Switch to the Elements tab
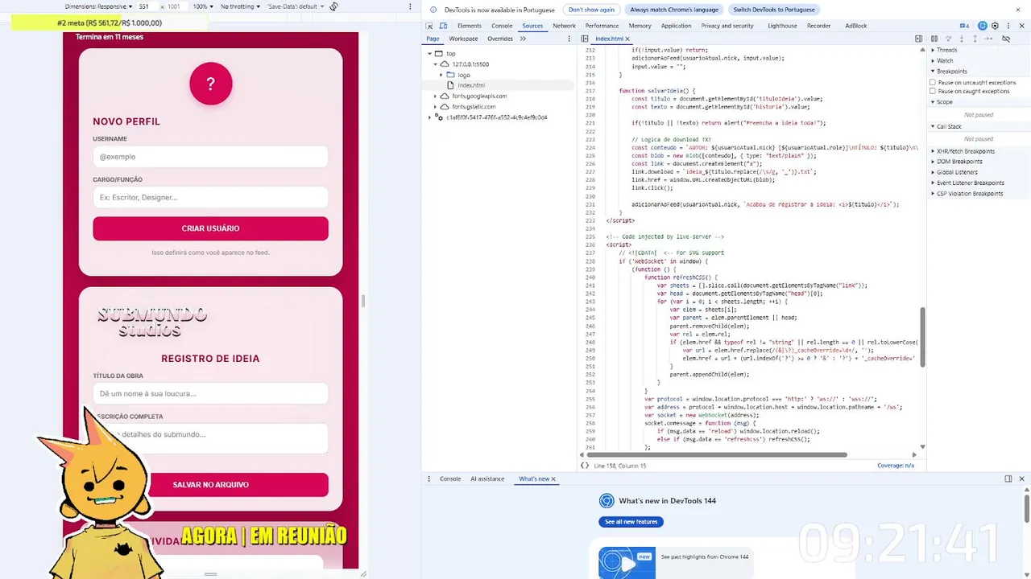1031x579 pixels. pyautogui.click(x=469, y=26)
